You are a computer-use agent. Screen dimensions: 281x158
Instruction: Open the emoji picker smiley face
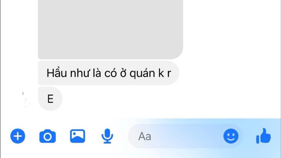(x=231, y=136)
